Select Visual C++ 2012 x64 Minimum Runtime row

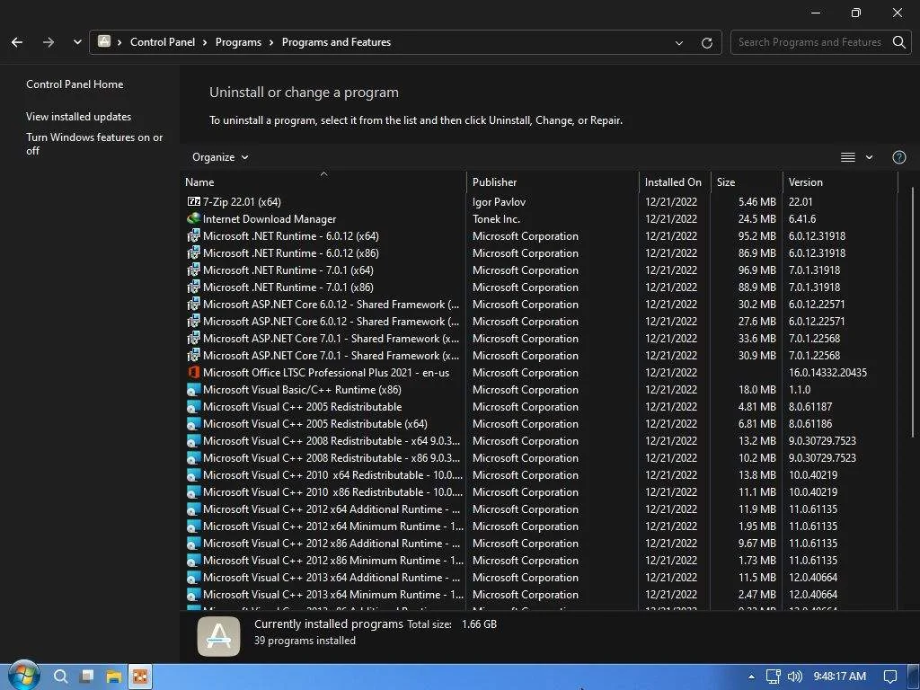tap(539, 526)
